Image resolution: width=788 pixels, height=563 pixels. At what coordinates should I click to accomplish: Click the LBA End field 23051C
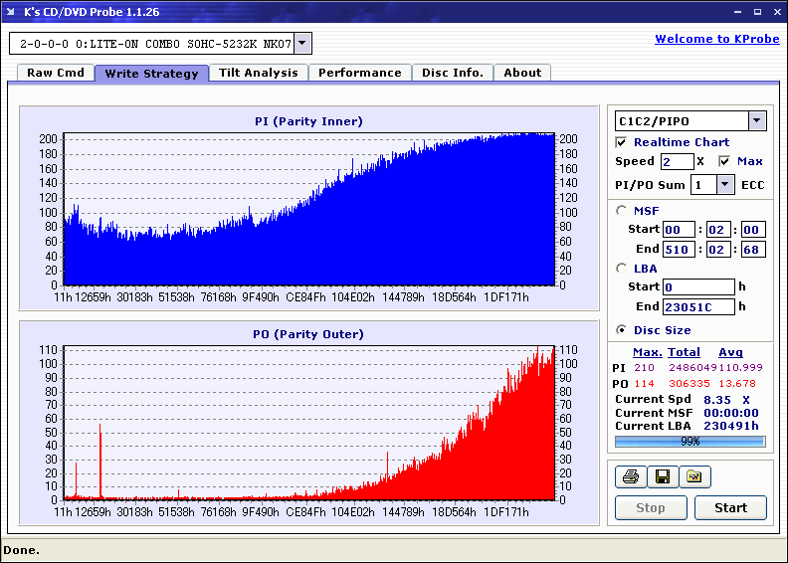click(x=698, y=306)
